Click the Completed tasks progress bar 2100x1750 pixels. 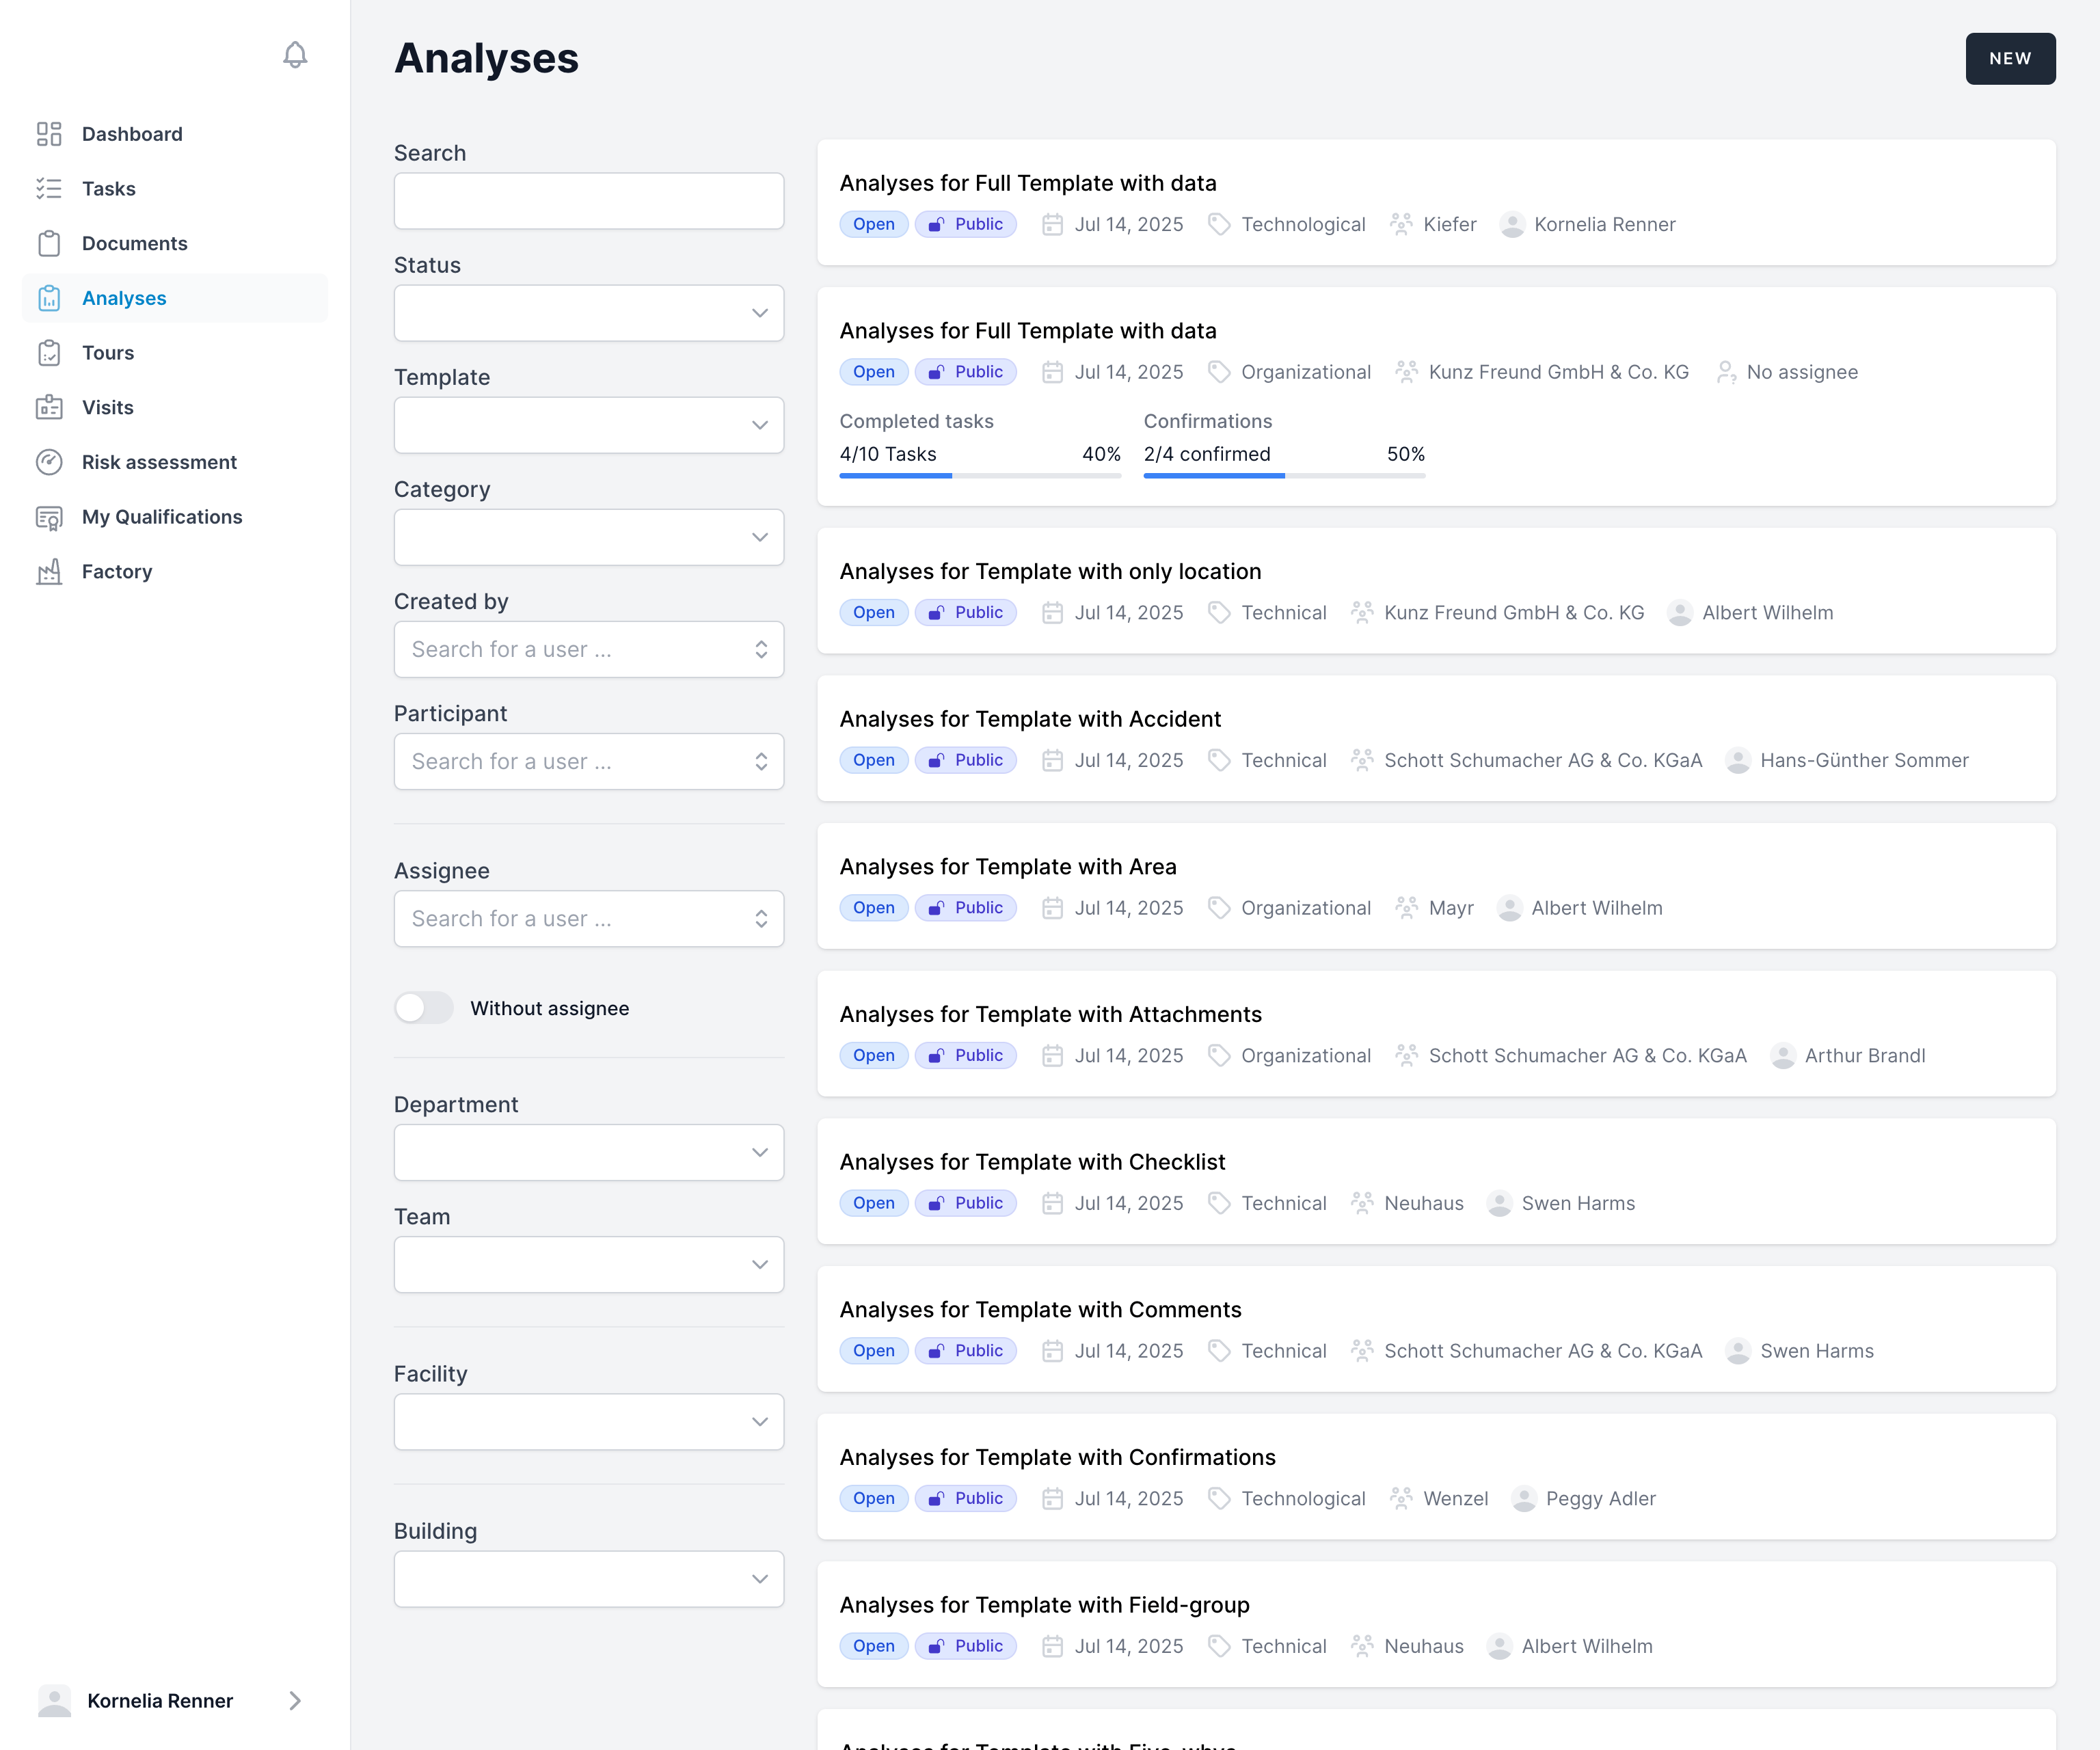pos(980,476)
